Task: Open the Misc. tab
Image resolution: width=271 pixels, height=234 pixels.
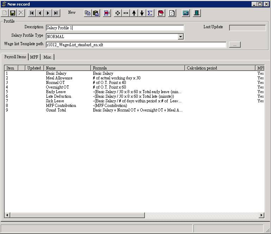Action: point(48,57)
